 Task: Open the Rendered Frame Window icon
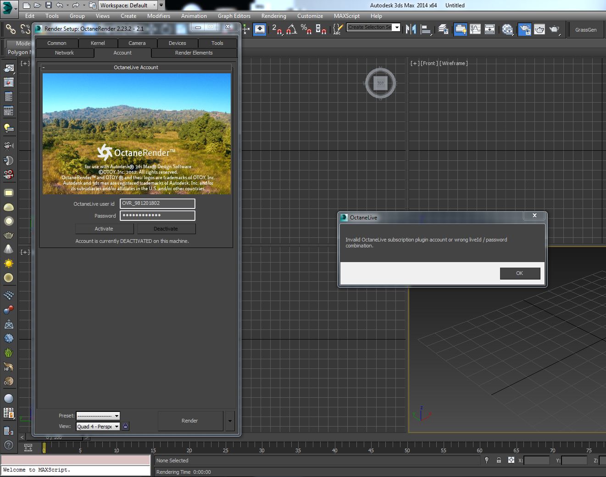point(539,29)
